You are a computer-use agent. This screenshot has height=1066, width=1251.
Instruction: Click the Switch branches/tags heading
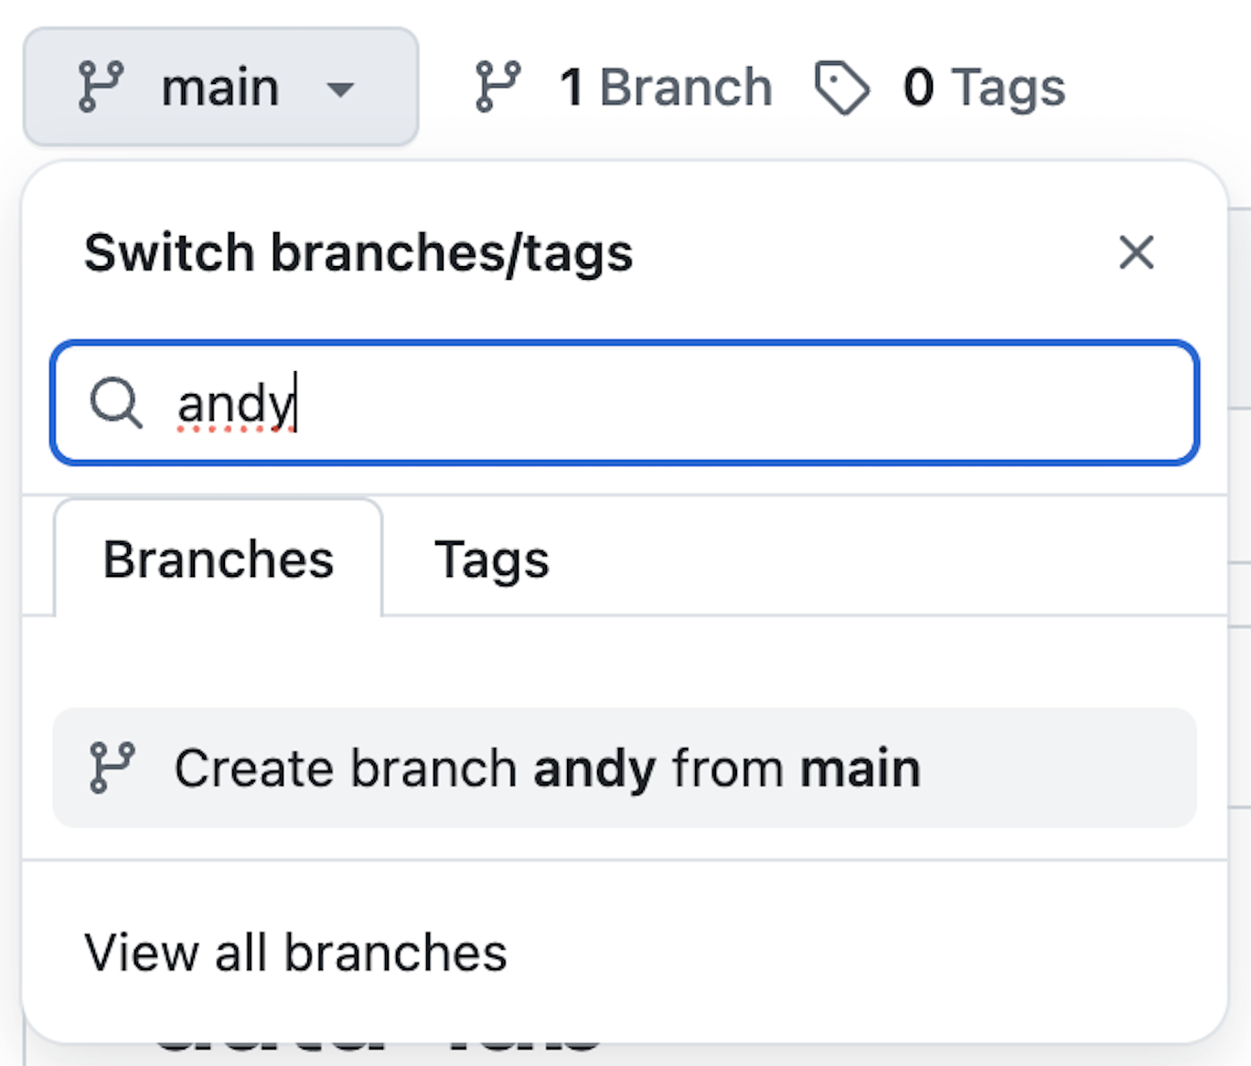click(358, 252)
